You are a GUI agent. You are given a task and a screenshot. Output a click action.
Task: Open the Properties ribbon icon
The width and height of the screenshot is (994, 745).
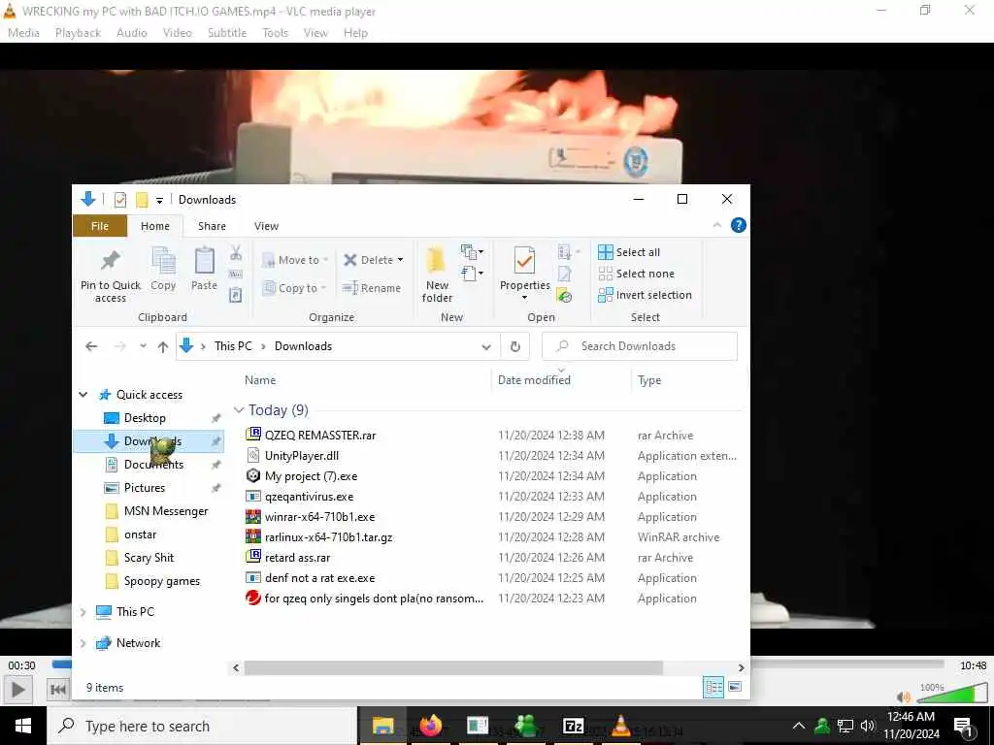[x=524, y=261]
